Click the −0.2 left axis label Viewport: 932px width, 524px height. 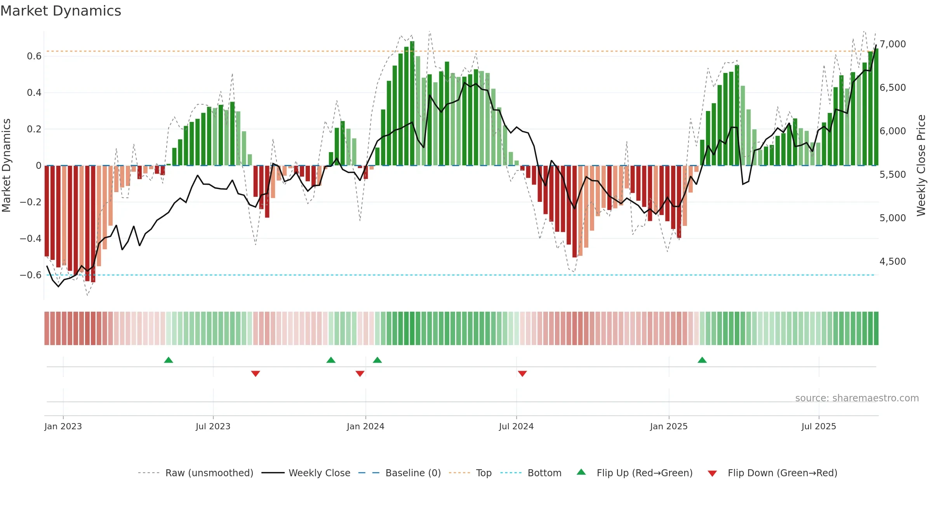(31, 202)
